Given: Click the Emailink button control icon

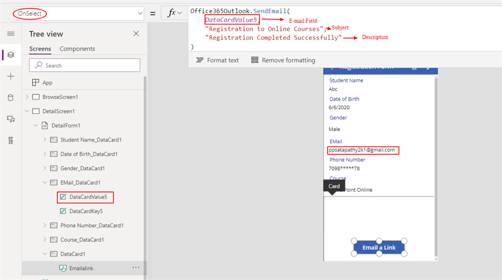Looking at the screenshot, I should click(x=63, y=268).
